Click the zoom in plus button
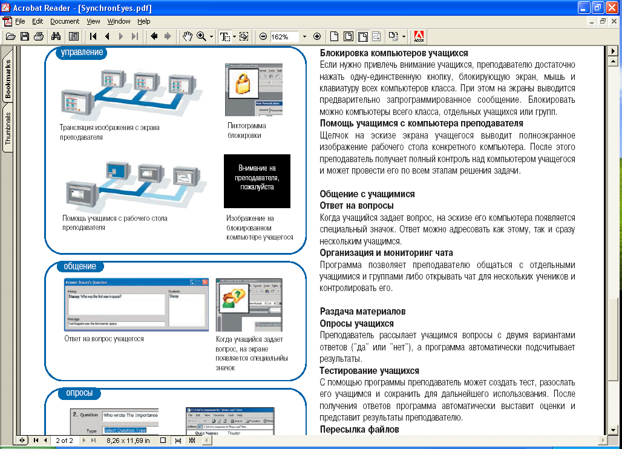The image size is (622, 449). [317, 36]
